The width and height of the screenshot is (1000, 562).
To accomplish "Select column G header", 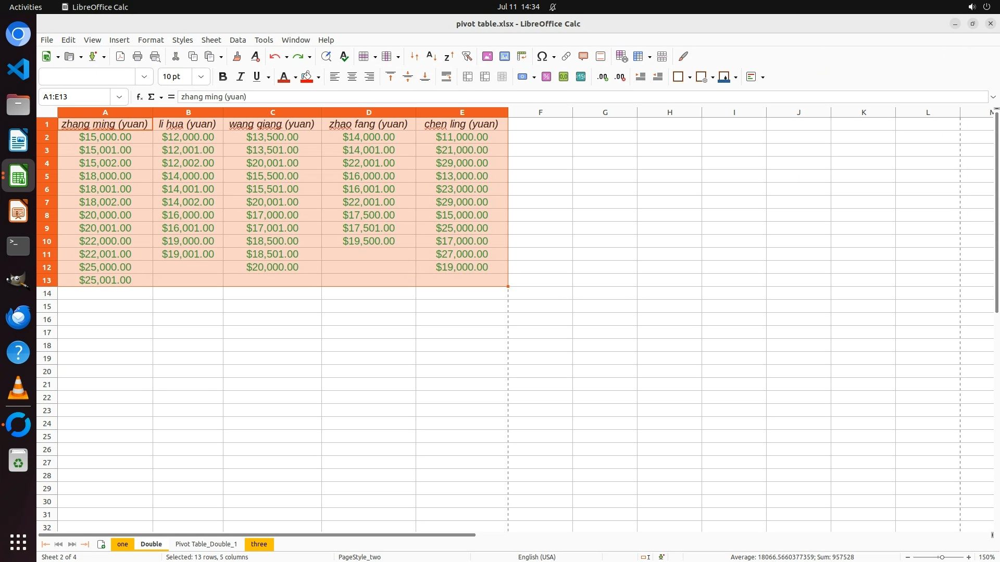I will pos(605,112).
